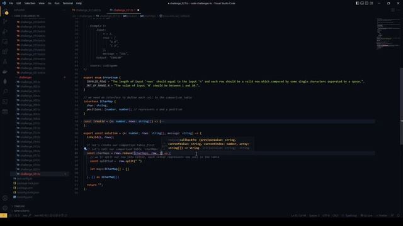Viewport: 403px width, 226px height.
Task: Open the View menu
Action: pyautogui.click(x=42, y=3)
